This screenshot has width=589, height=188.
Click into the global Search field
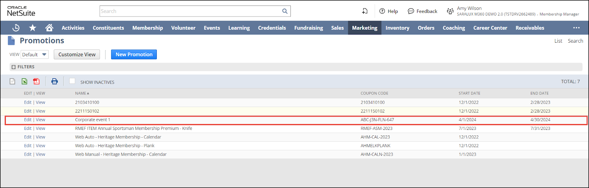tap(190, 11)
